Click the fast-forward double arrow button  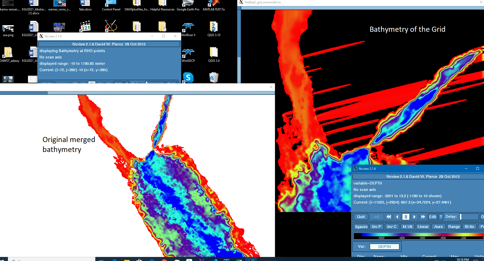point(423,217)
